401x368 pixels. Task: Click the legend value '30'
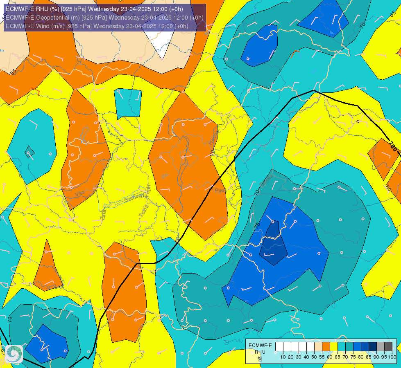(x=299, y=357)
